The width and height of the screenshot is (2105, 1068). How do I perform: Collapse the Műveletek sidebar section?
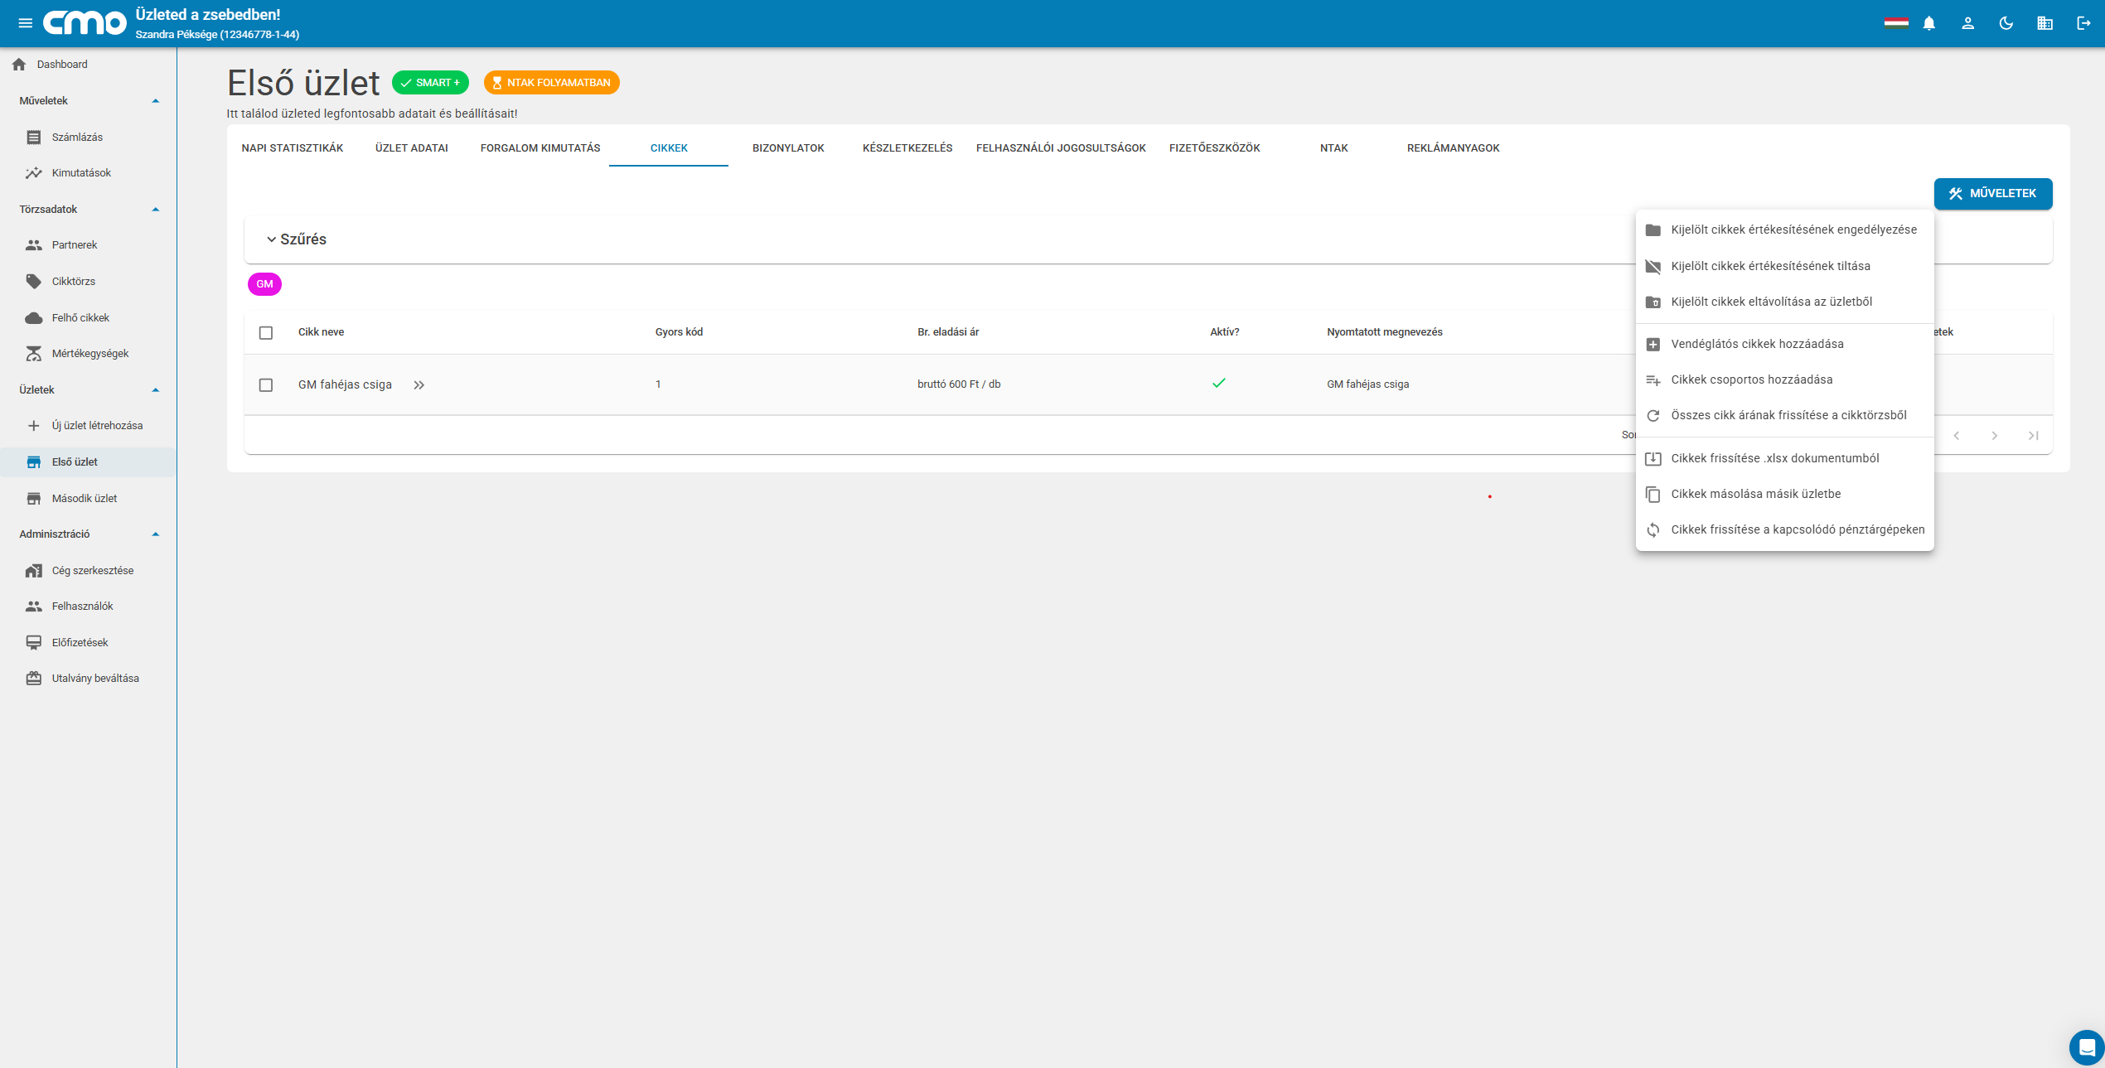(155, 100)
